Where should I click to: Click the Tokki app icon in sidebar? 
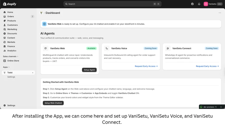point(4,73)
